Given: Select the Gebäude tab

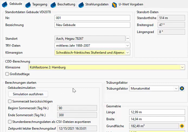Looking at the screenshot, I should pos(12,4).
